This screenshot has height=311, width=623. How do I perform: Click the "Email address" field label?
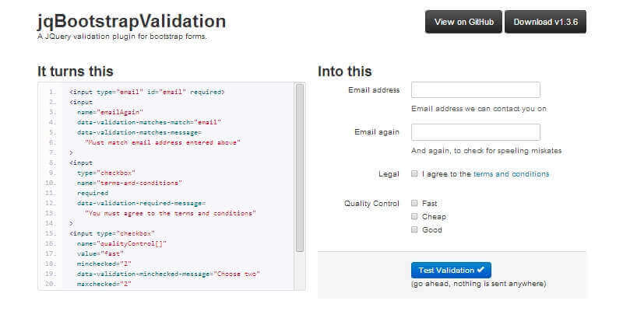coord(375,90)
